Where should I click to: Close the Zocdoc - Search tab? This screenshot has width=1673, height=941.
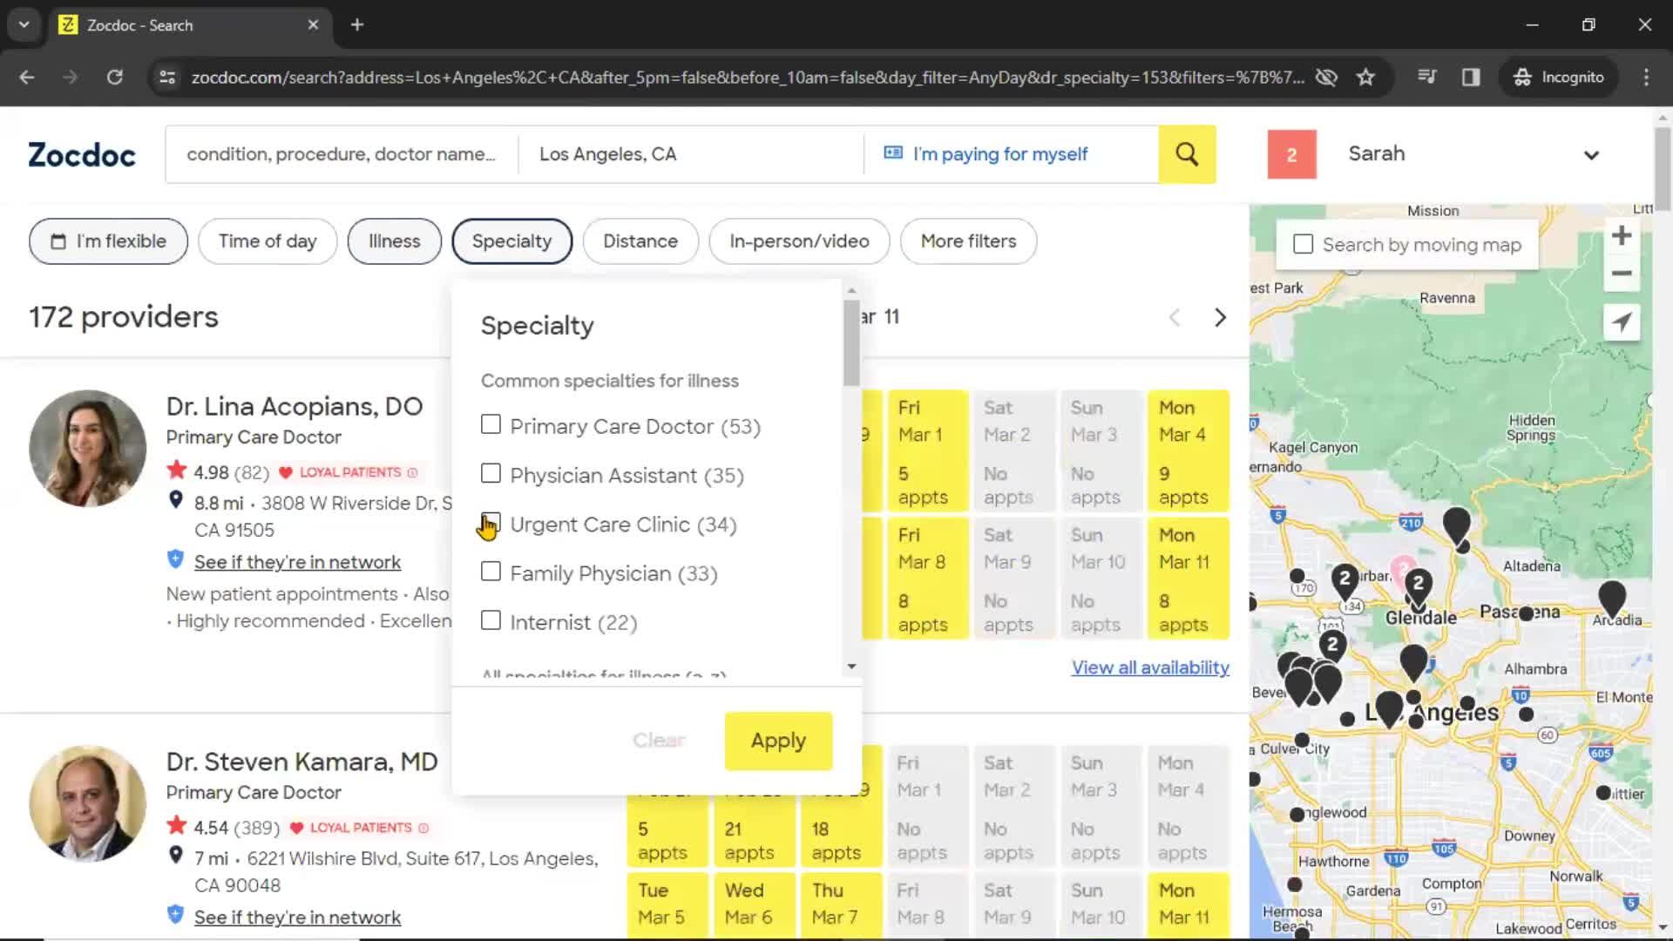coord(313,24)
